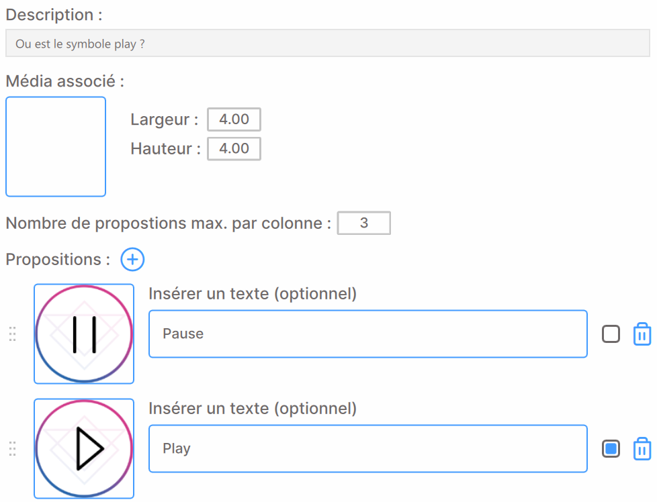Click second 'Insérer un texte (optionnel)' label

point(253,409)
